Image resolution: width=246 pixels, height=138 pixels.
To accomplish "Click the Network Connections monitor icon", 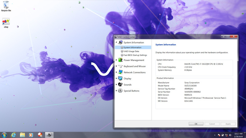I will tap(120, 72).
